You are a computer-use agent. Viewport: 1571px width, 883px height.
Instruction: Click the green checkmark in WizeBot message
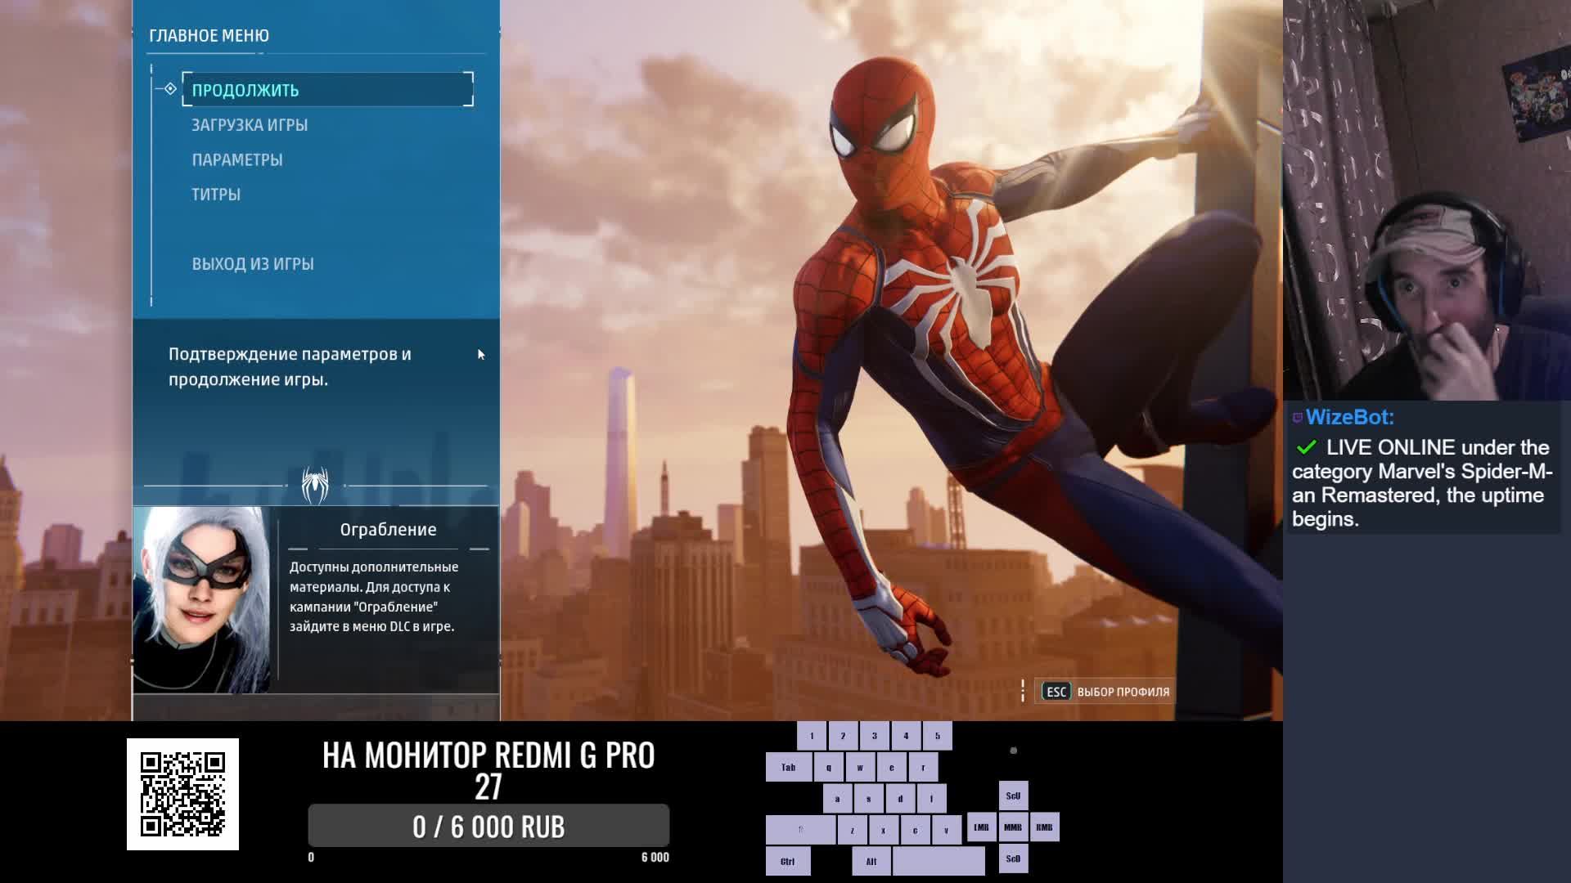1306,447
